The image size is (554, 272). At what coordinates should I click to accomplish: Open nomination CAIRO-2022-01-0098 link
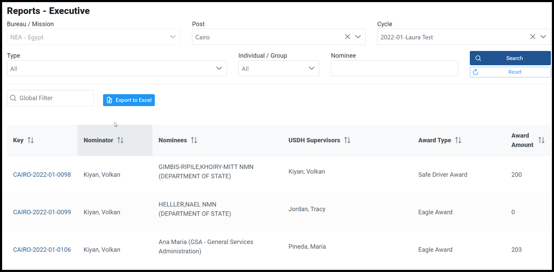[42, 175]
